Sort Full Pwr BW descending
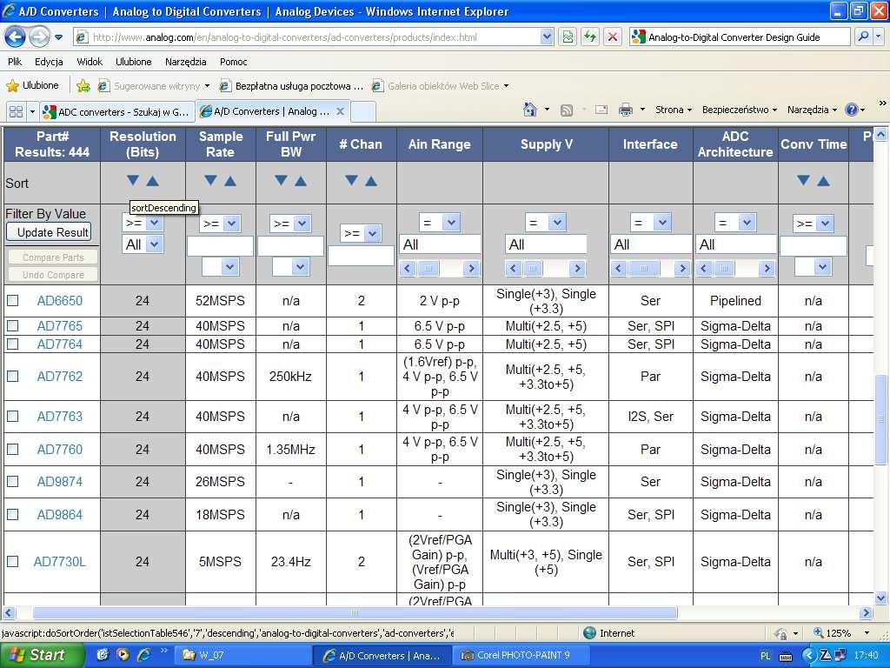Screen dimensions: 890x668 (281, 181)
